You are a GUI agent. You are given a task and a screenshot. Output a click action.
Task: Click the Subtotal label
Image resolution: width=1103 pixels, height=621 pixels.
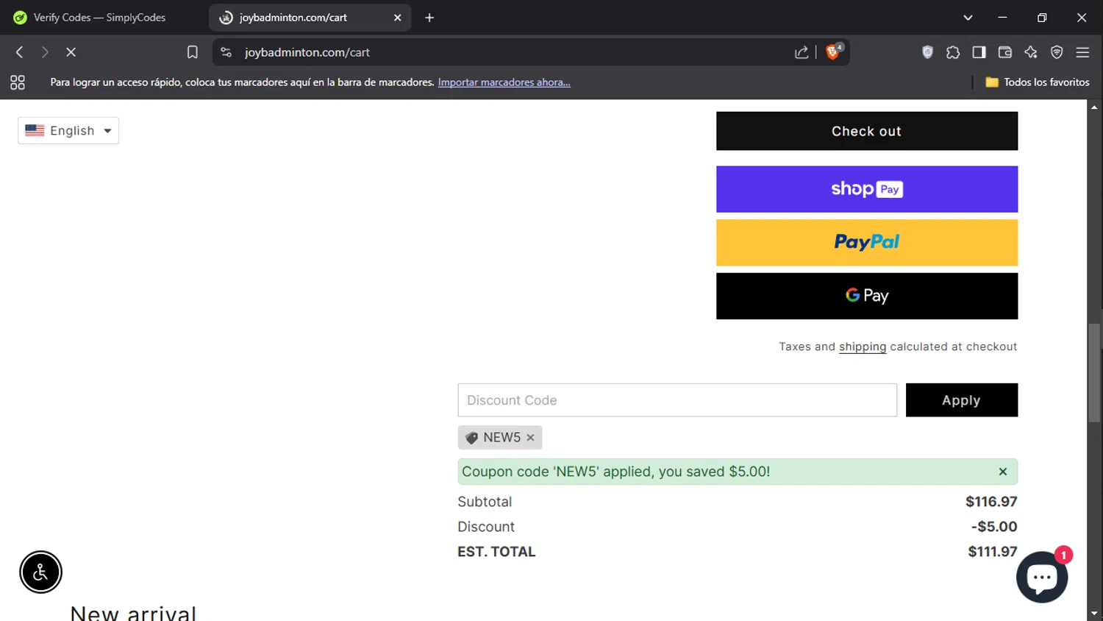pyautogui.click(x=485, y=502)
